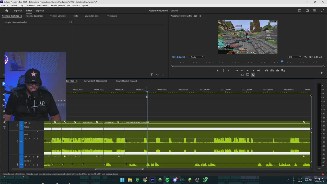Toggle track targeting A2
Viewport: 327px width, 184px height.
pos(21,165)
